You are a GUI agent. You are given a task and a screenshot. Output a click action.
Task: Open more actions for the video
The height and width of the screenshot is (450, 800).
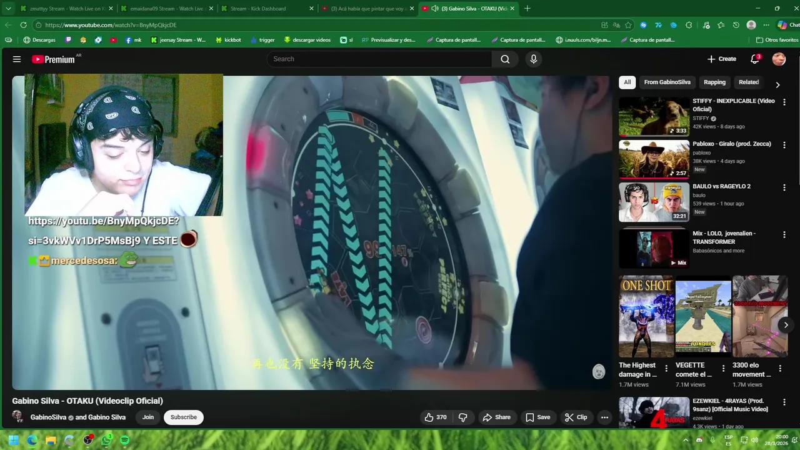tap(604, 417)
